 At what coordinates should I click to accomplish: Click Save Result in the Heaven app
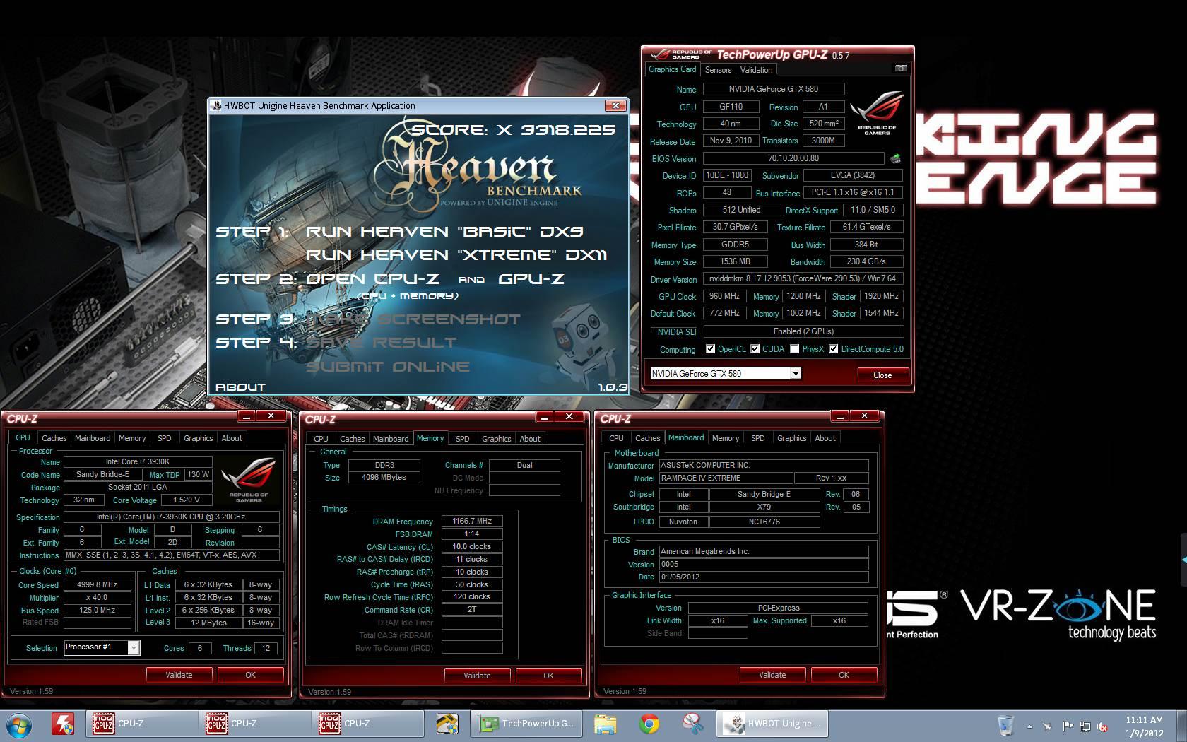(x=382, y=343)
